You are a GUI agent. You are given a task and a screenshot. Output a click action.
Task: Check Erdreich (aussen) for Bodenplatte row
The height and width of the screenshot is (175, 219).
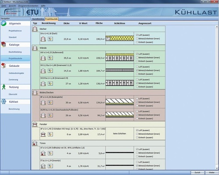tap(137, 106)
